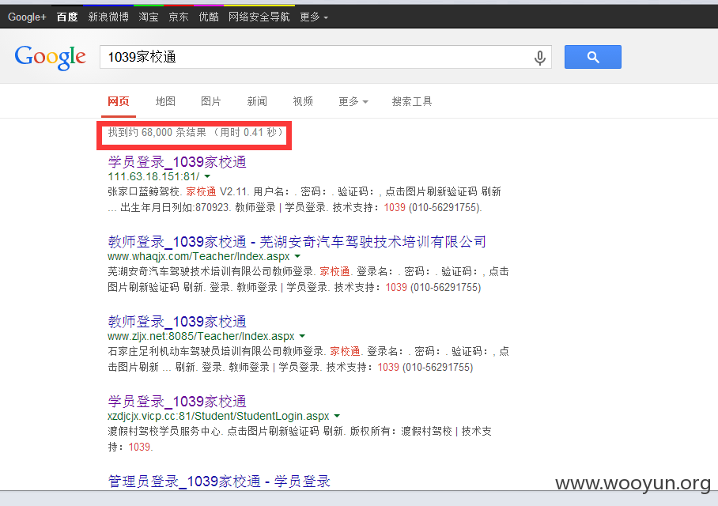718x506 pixels.
Task: Expand arrow next to www.zljx.net:8085/Teacher/Index.aspx
Action: [x=302, y=336]
